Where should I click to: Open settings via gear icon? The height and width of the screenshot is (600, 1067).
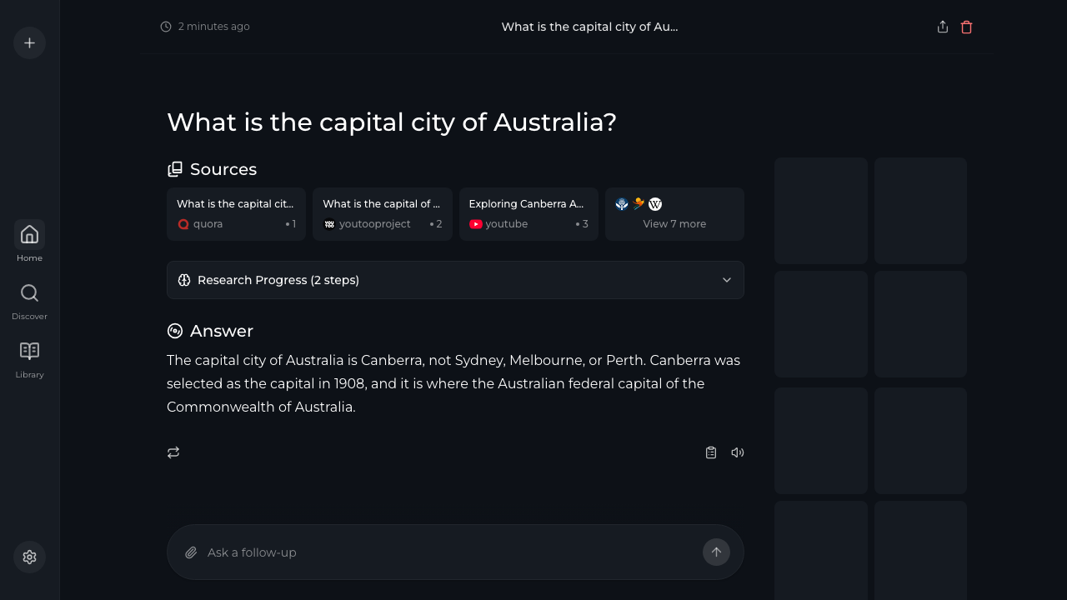(x=29, y=557)
